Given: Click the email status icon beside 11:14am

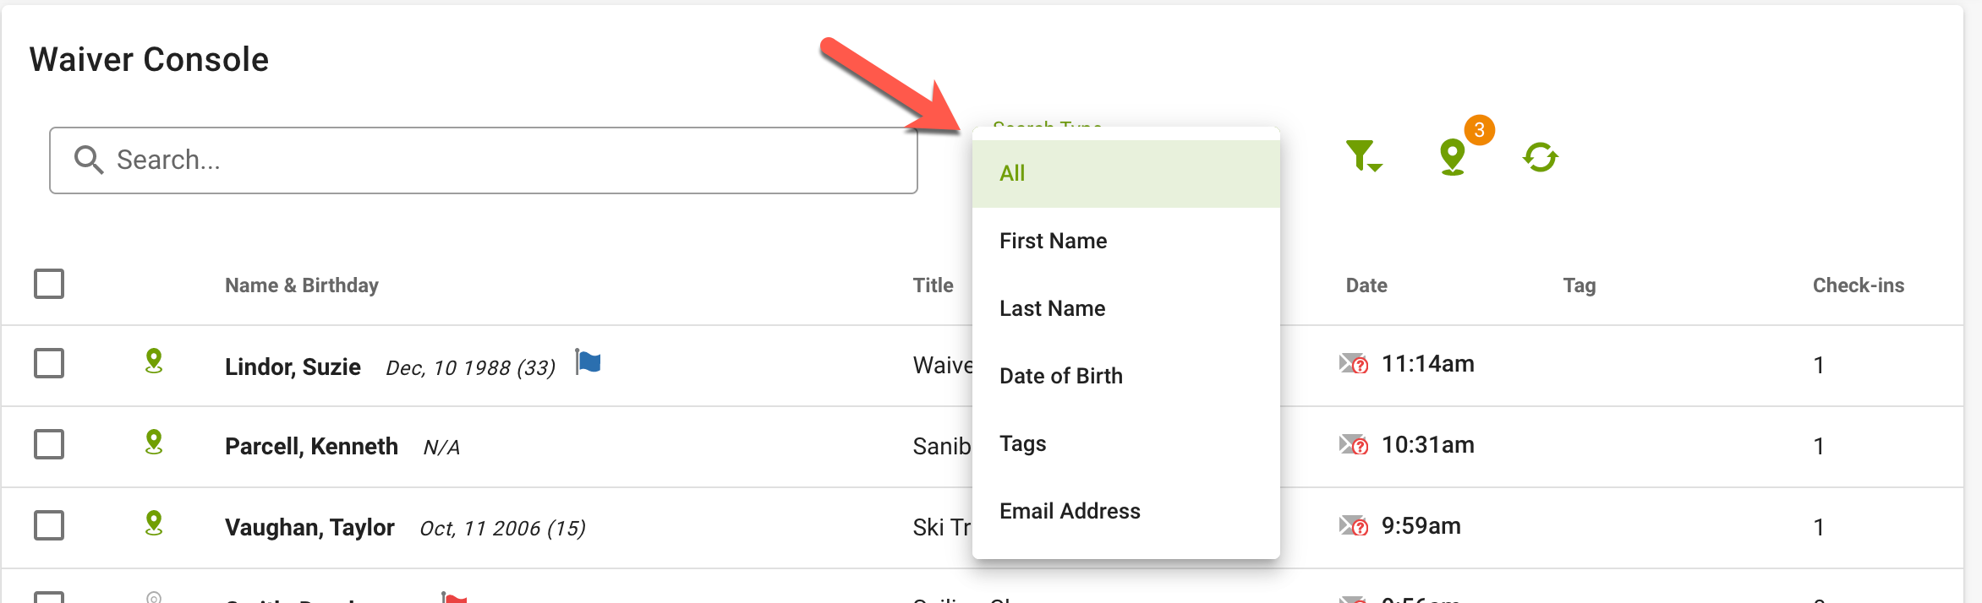Looking at the screenshot, I should (1354, 364).
